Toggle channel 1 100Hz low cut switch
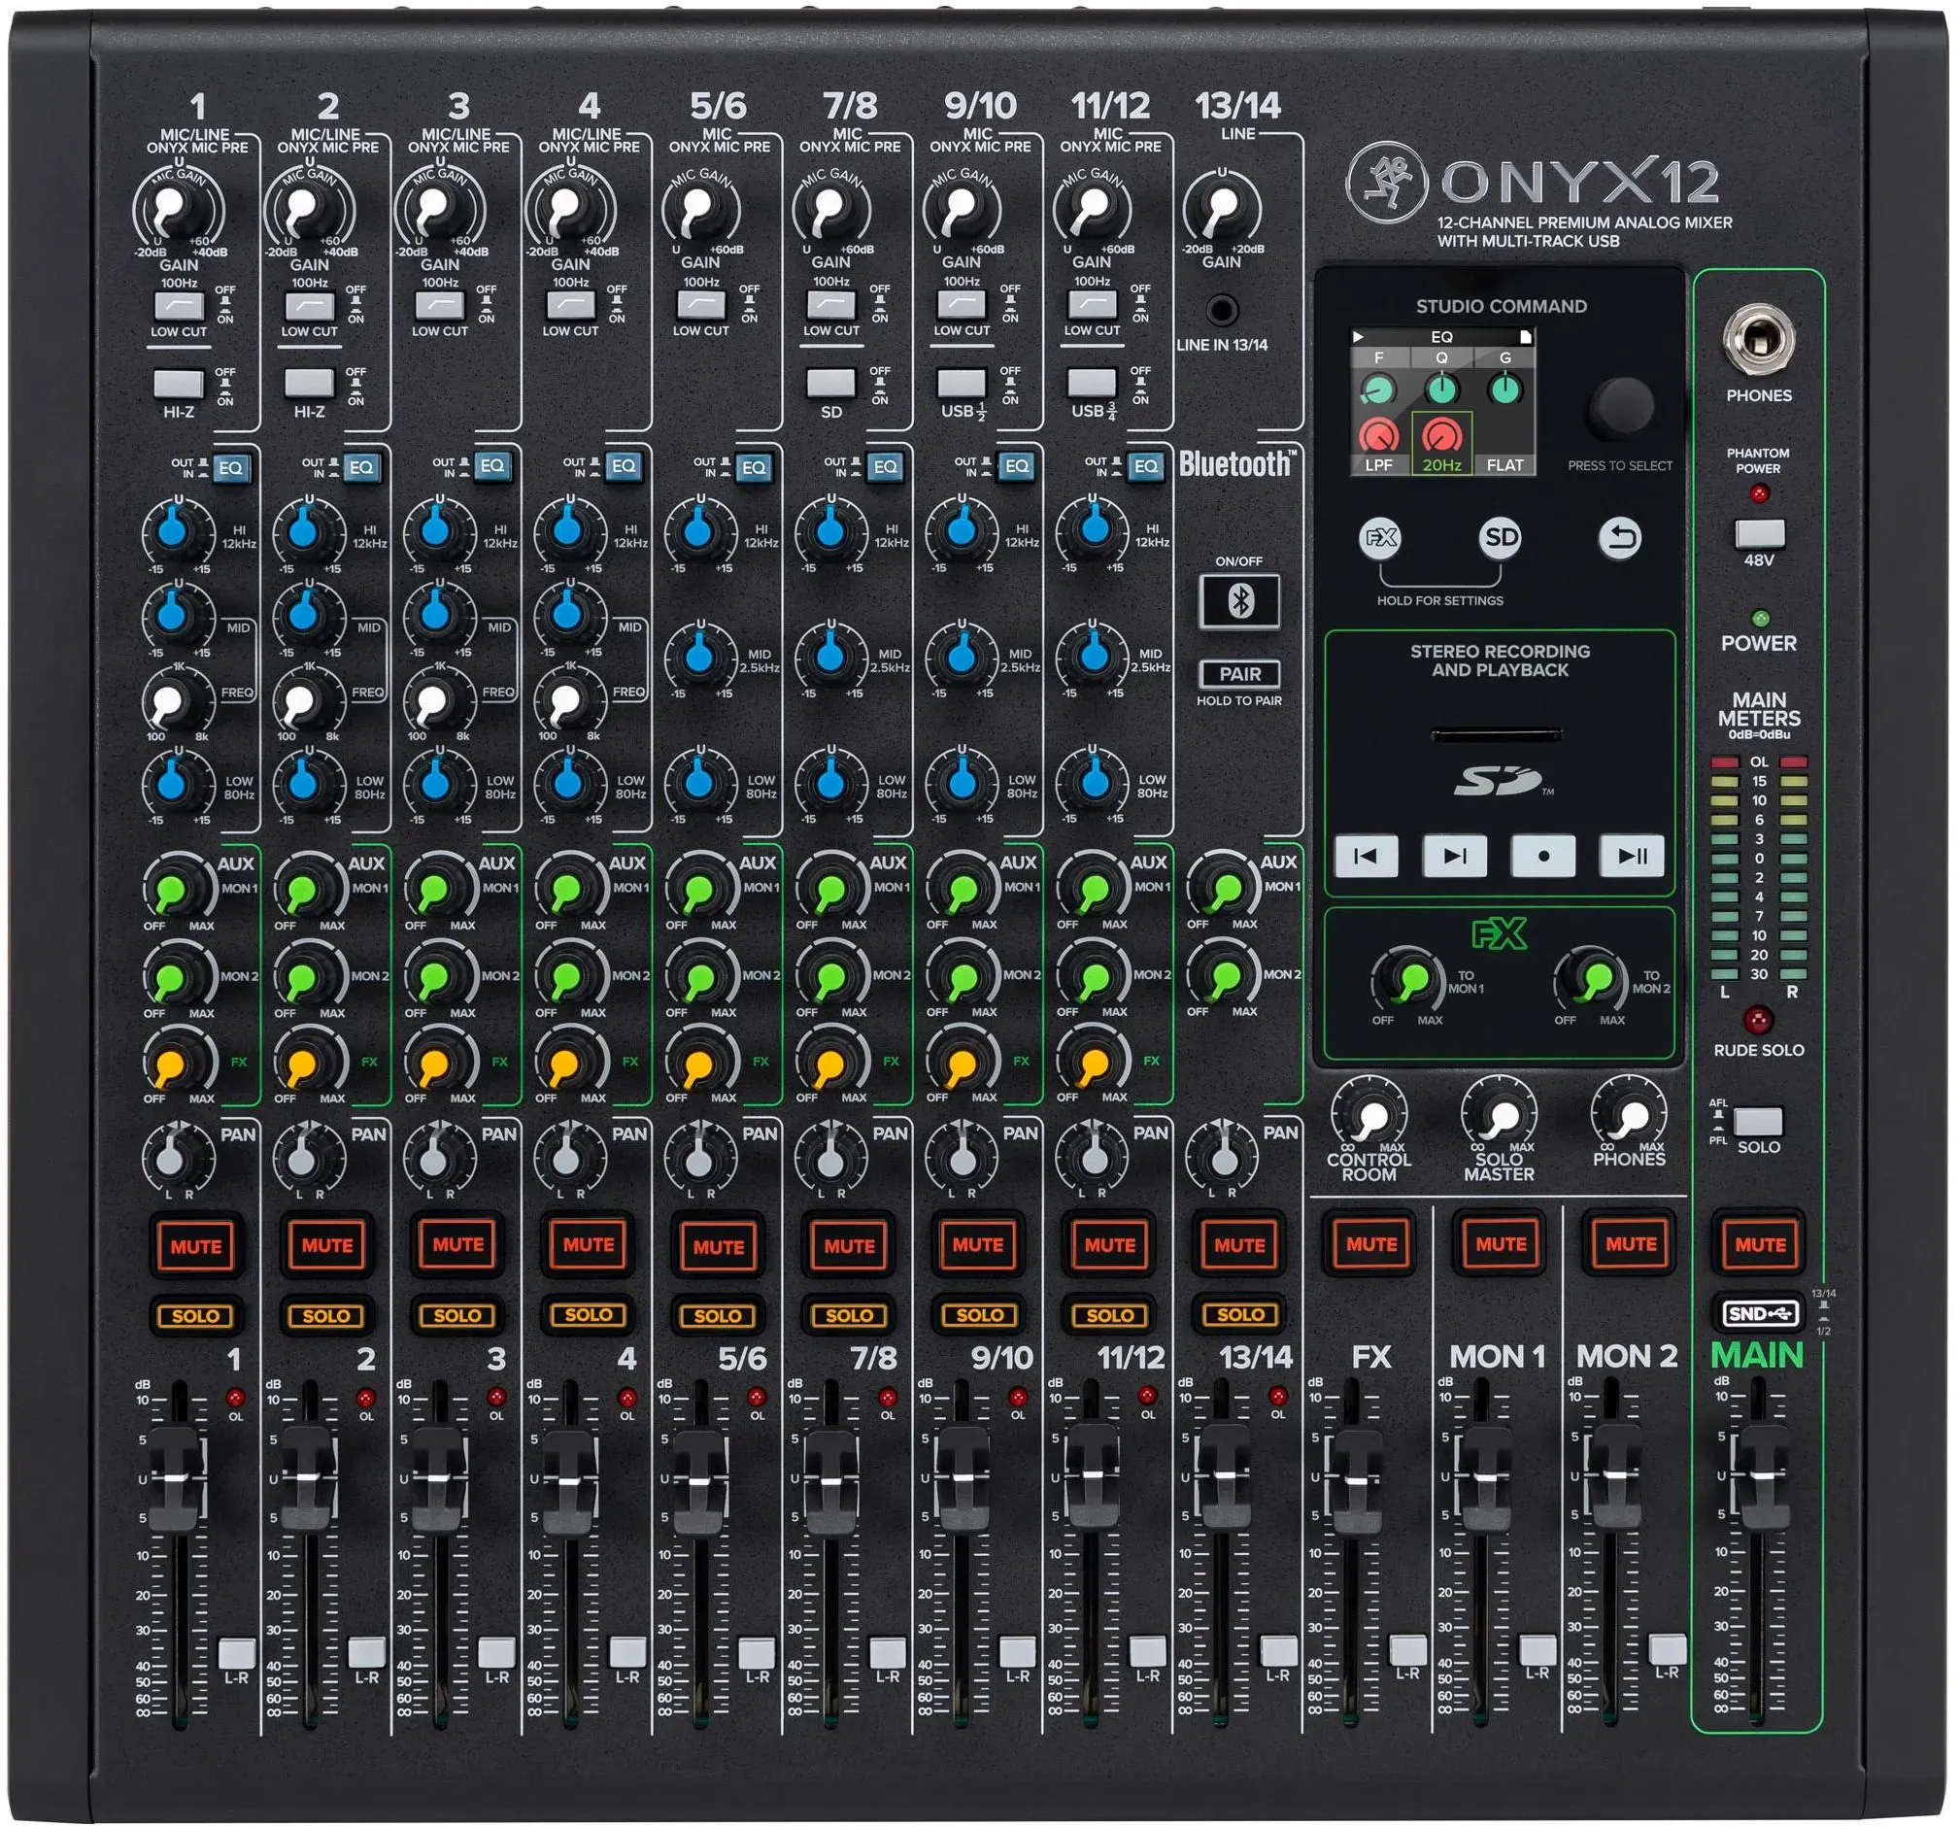Screen dimensions: 1960x1826 (180, 306)
